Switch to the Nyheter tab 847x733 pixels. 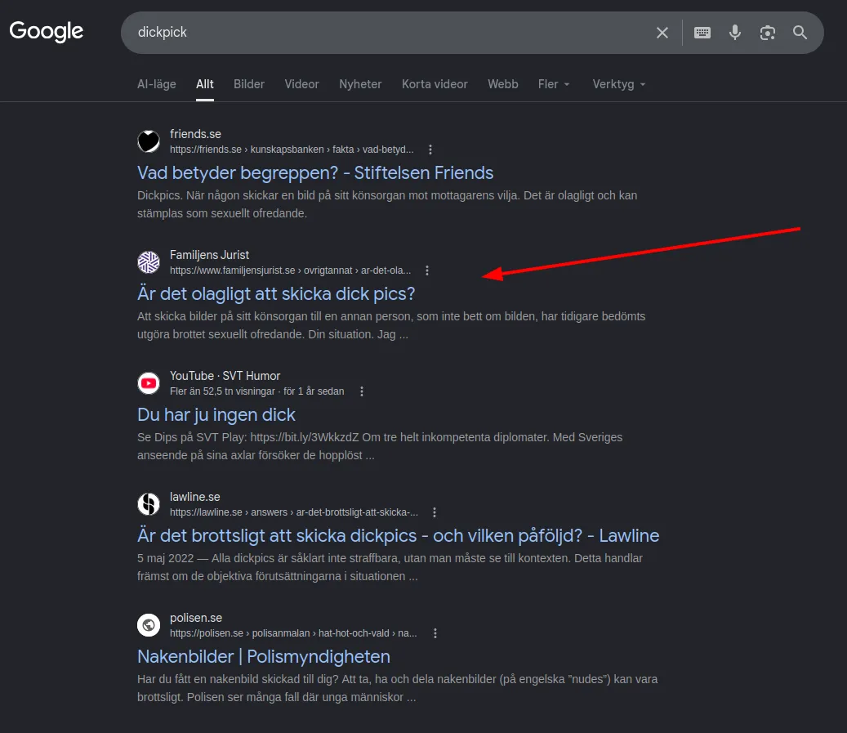point(360,84)
